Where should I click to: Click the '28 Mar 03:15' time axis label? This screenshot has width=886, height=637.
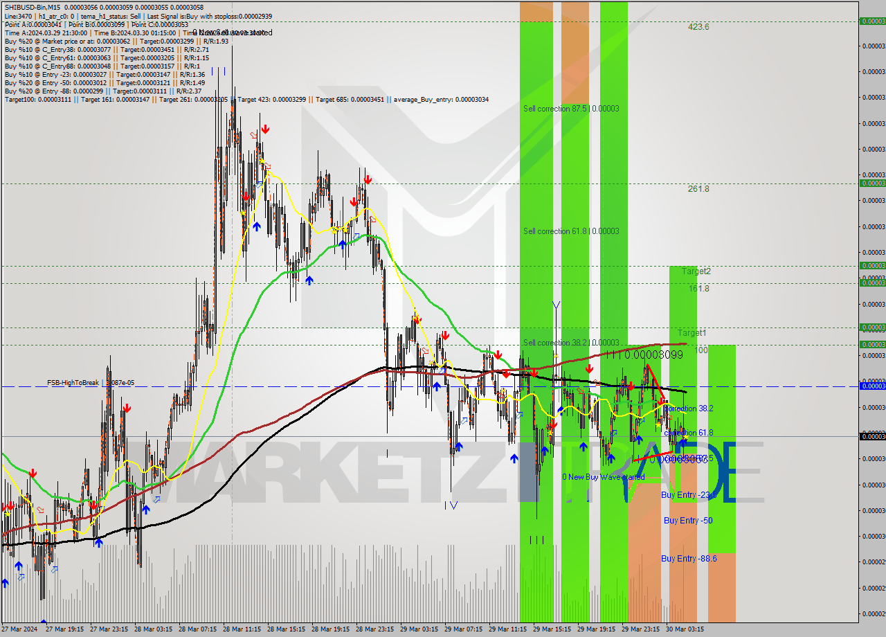[x=154, y=629]
